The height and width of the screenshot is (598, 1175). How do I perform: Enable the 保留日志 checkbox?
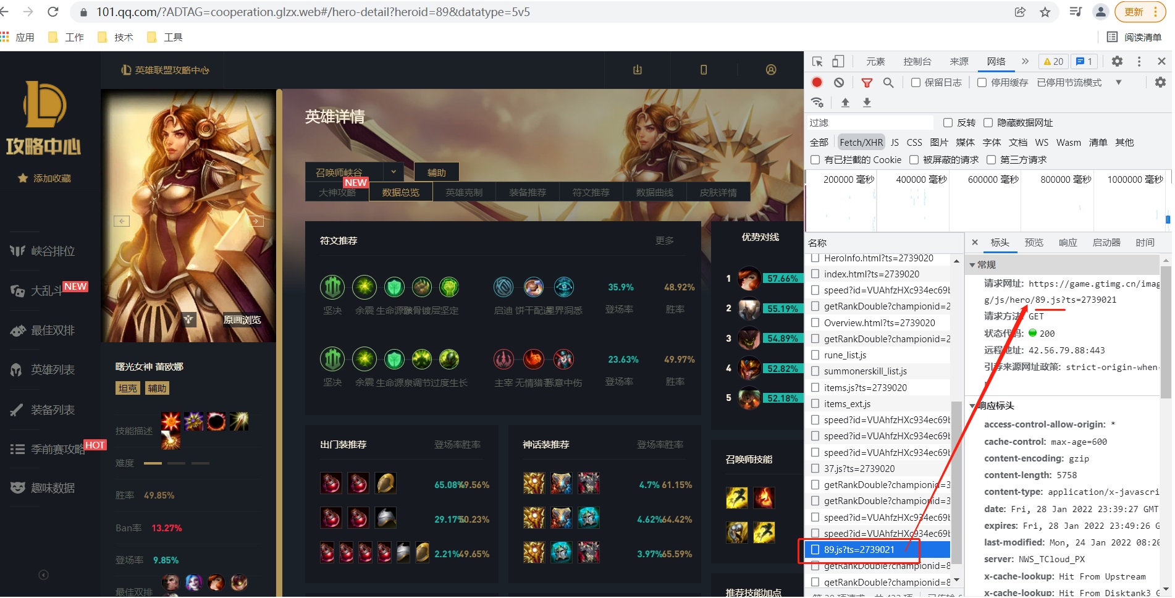pos(916,82)
